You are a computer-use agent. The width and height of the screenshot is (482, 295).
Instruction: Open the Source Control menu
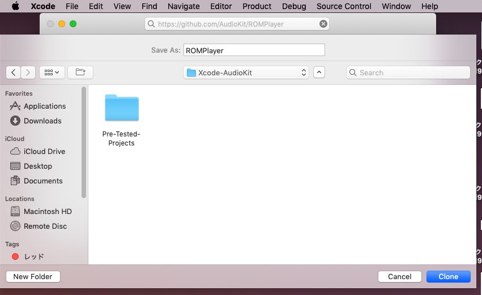pos(344,6)
